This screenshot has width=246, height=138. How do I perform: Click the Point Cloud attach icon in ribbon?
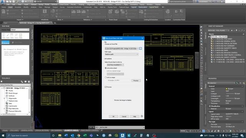[x=111, y=12]
